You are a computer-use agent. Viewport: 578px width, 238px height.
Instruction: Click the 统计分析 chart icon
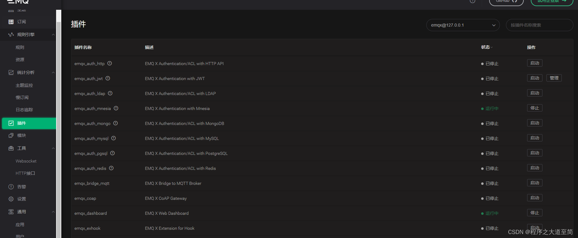point(11,72)
